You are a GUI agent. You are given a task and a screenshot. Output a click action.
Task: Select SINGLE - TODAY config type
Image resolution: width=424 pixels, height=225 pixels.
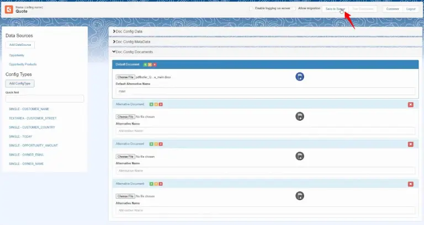20,137
